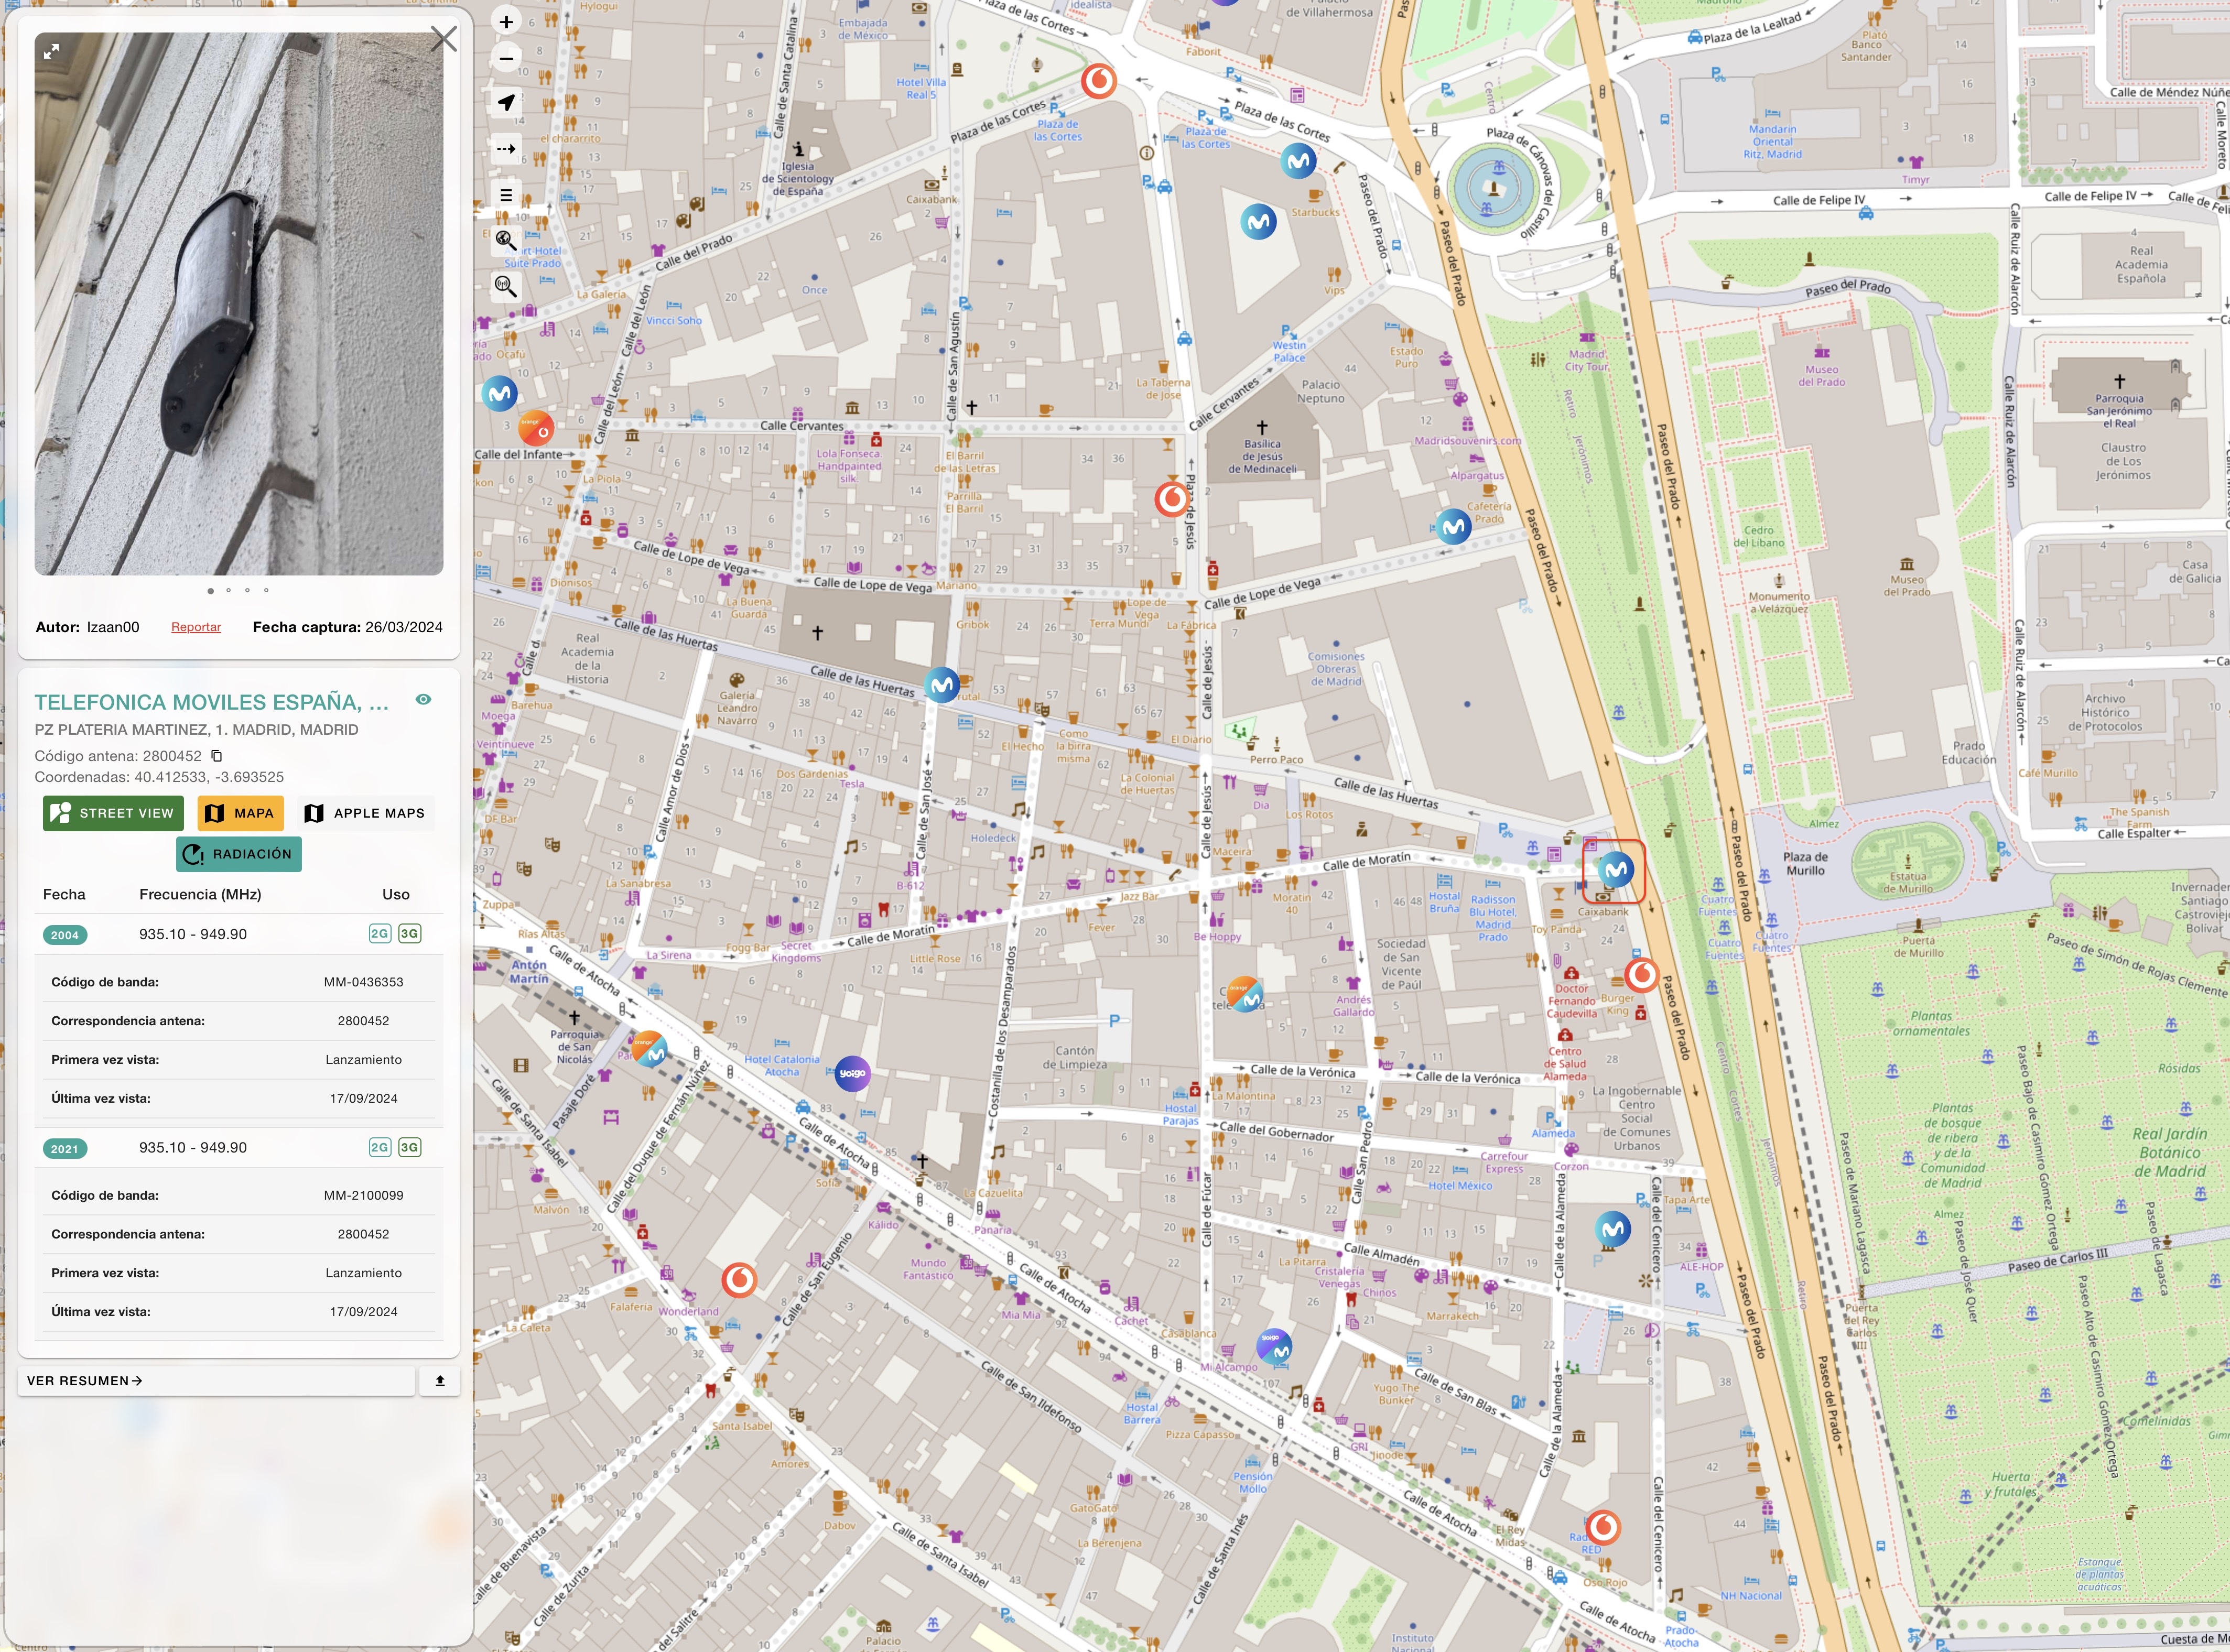Open the globe location search tool
Image resolution: width=2230 pixels, height=1652 pixels.
click(506, 241)
